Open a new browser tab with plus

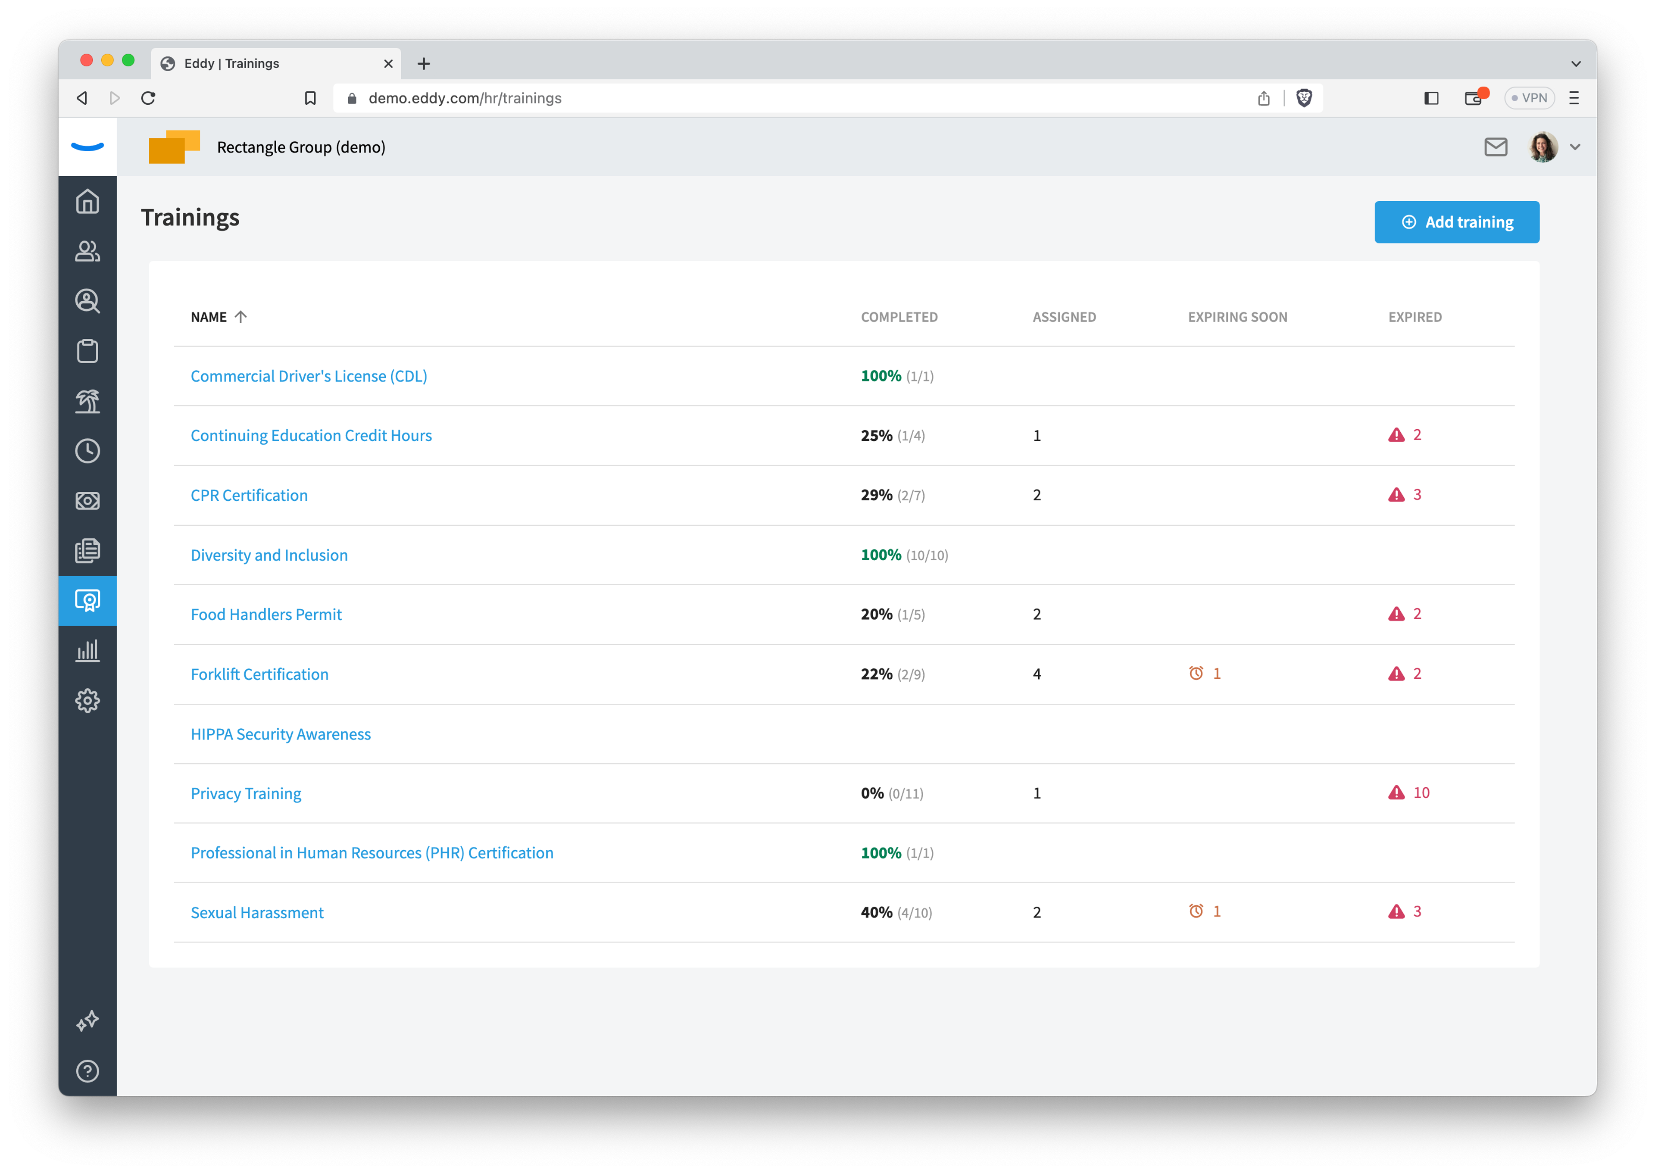coord(424,63)
